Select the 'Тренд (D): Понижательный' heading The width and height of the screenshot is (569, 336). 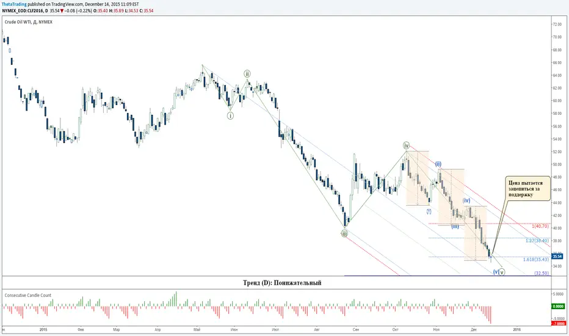(282, 283)
